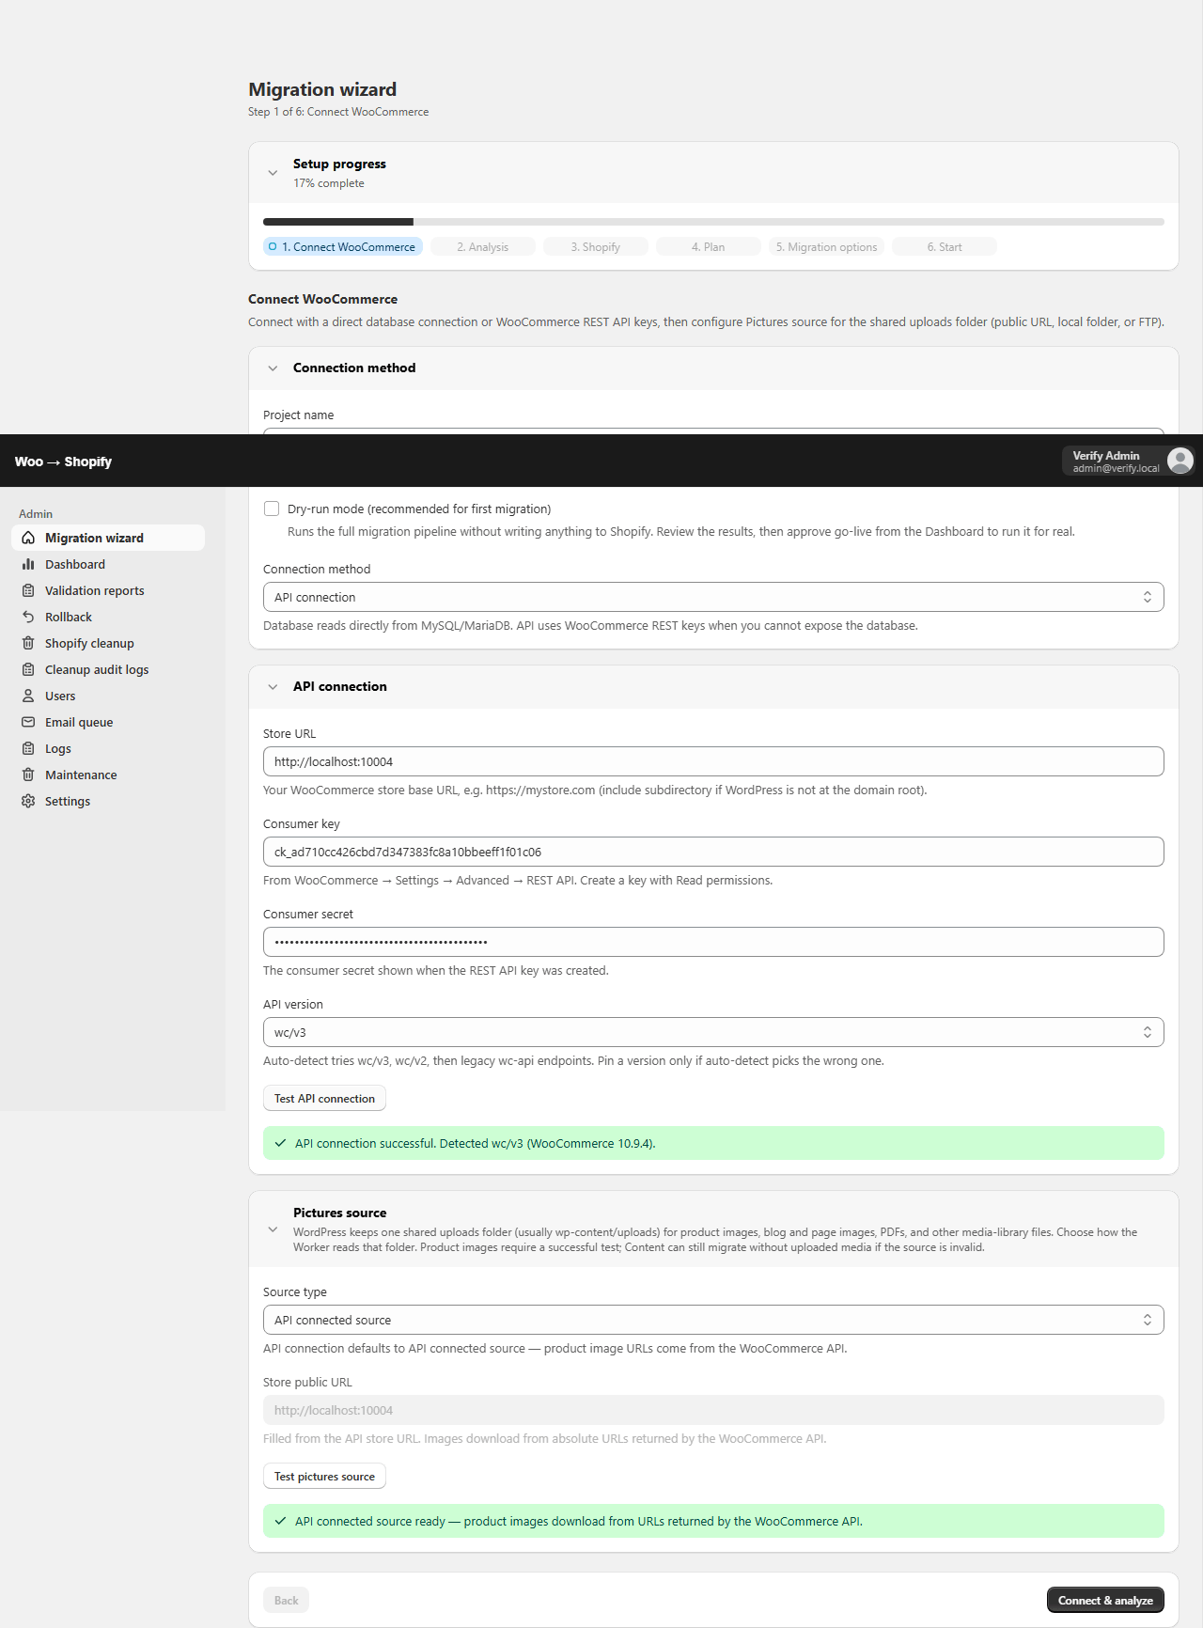Select step 1 Connect WooCommerce pill
1203x1628 pixels.
343,246
